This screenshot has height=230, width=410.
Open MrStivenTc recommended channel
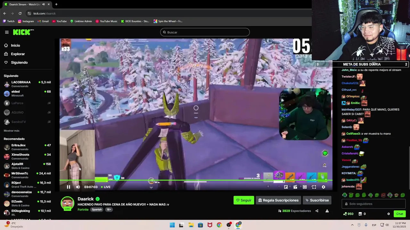click(27, 175)
